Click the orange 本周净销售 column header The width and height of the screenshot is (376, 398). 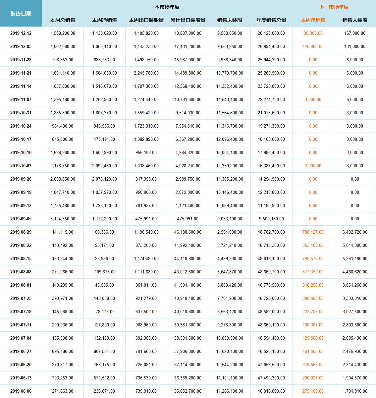[x=313, y=20]
